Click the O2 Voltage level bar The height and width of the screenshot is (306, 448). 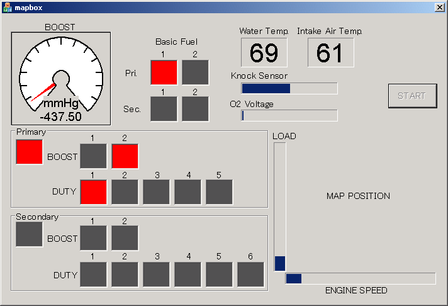pyautogui.click(x=289, y=115)
